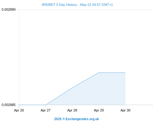The height and width of the screenshot is (124, 153).
Task: Click the data point at Apr 29 peak
Action: click(99, 73)
